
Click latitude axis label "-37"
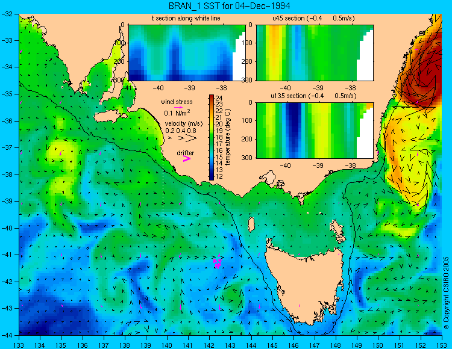pyautogui.click(x=7, y=147)
